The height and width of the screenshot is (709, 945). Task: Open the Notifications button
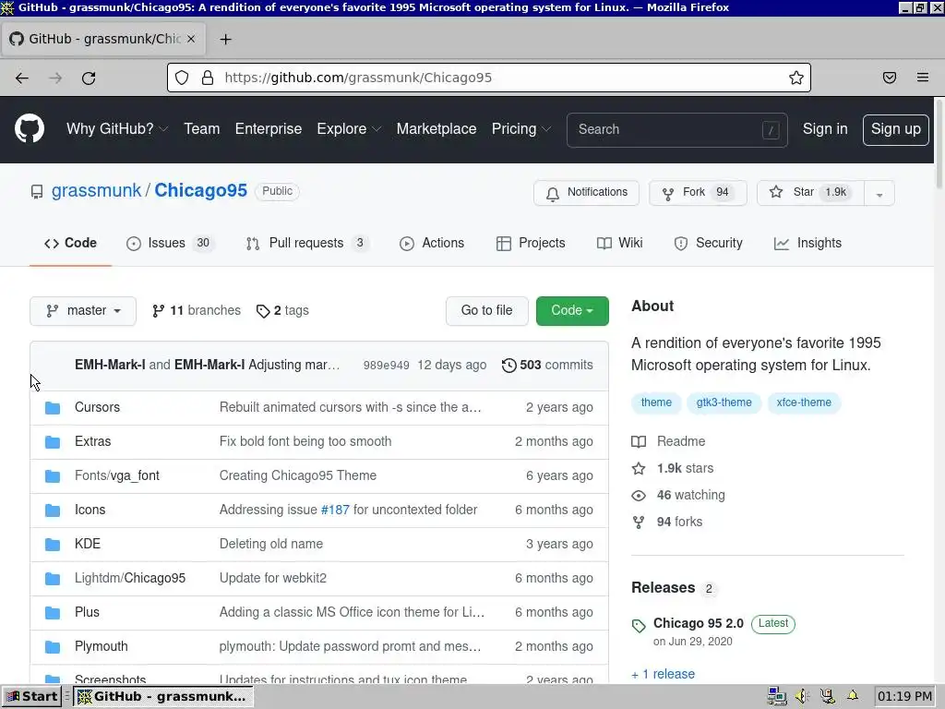[x=586, y=192]
